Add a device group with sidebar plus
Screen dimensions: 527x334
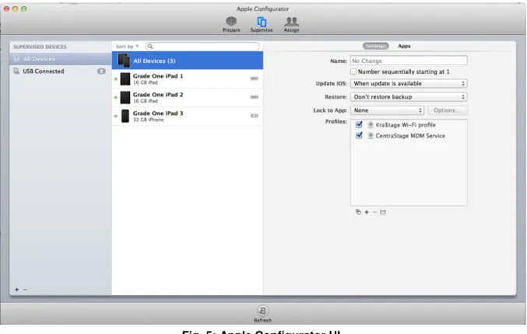tap(17, 290)
